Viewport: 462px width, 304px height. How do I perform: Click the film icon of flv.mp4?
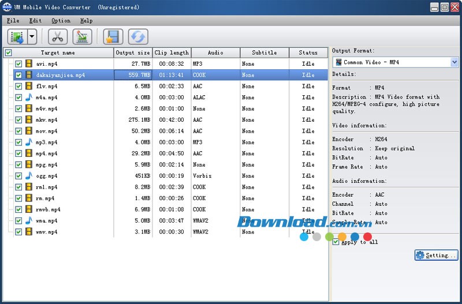click(29, 86)
